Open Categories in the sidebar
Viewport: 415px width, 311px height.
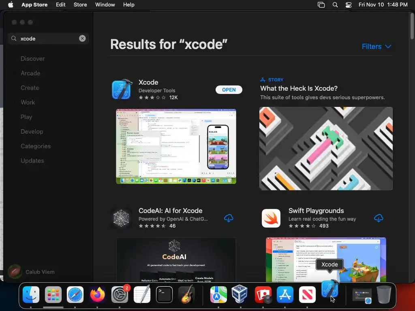click(x=36, y=146)
